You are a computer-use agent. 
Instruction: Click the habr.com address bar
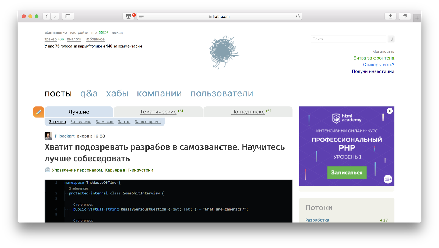click(219, 16)
